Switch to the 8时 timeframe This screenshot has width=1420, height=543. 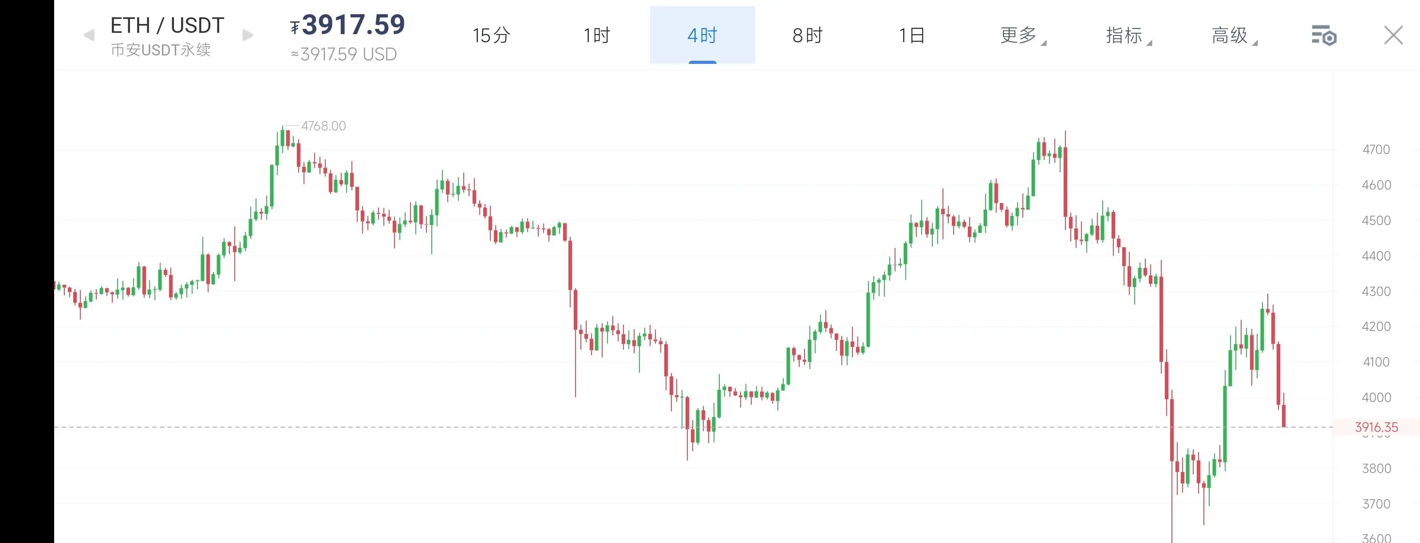pos(808,35)
